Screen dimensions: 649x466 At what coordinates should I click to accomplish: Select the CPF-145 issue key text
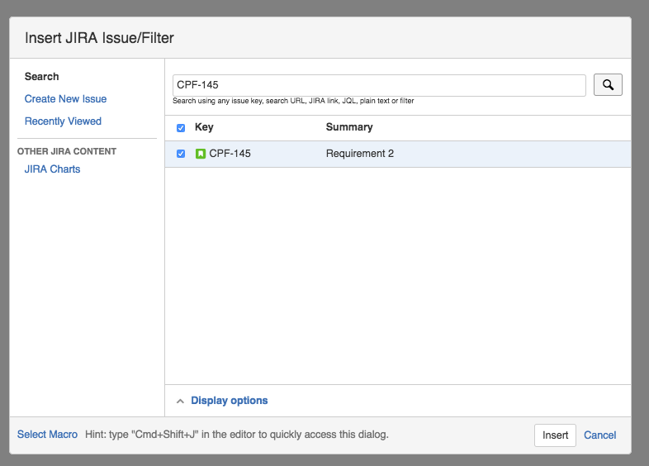point(230,154)
